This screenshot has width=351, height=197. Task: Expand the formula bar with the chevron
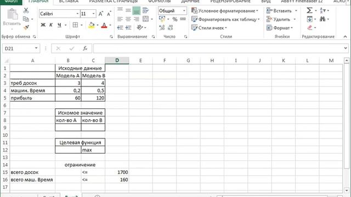click(x=346, y=48)
